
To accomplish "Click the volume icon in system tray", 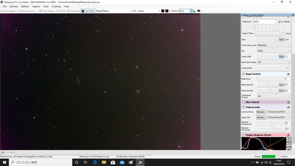I will [x=266, y=162].
